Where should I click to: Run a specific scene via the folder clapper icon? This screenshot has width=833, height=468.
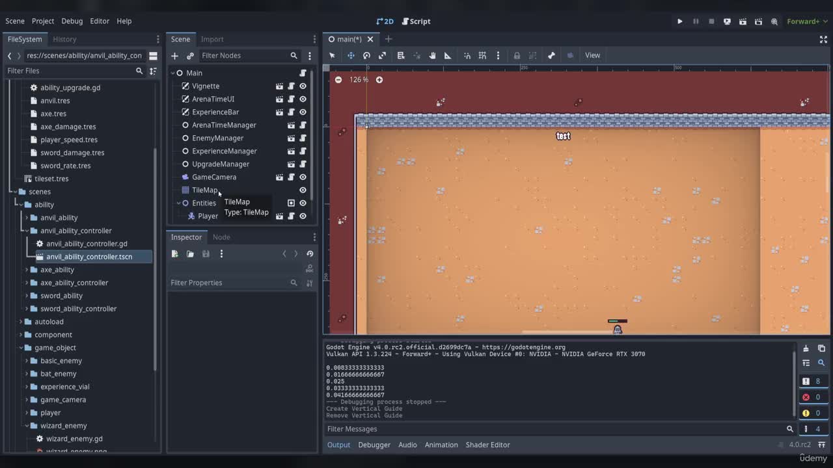point(758,21)
